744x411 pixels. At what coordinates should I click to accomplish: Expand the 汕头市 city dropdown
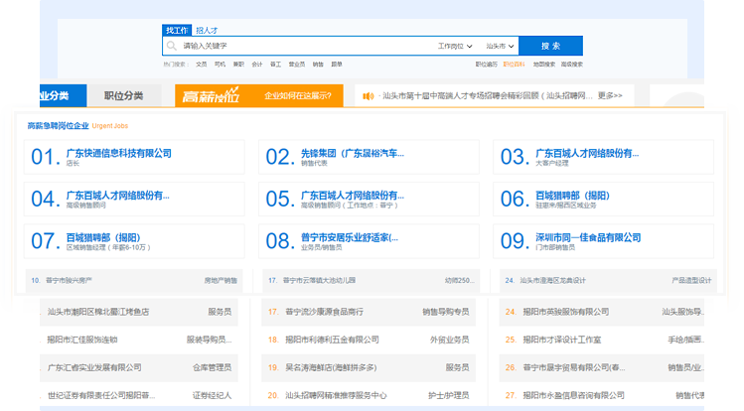click(x=500, y=46)
